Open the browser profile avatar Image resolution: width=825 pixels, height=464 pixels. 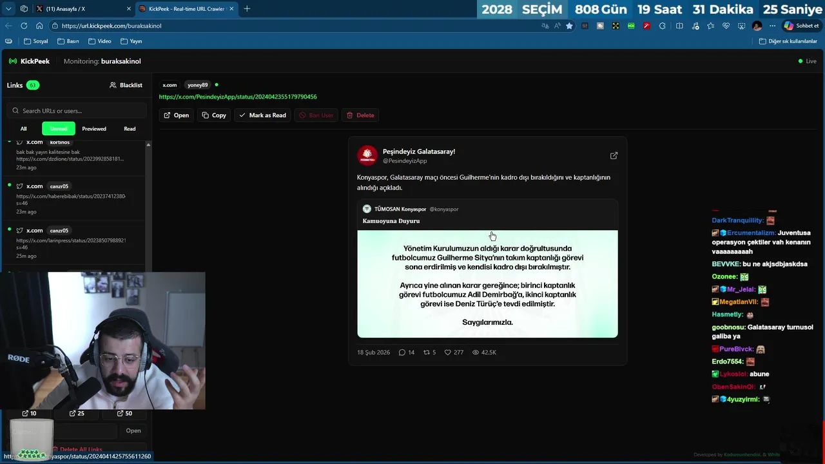(757, 26)
